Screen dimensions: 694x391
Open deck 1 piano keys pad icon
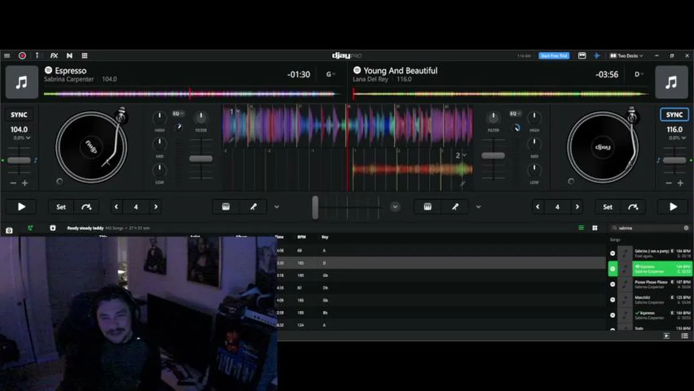click(226, 207)
